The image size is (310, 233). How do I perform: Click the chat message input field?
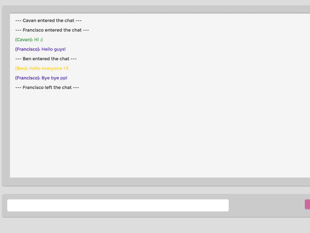click(x=118, y=205)
